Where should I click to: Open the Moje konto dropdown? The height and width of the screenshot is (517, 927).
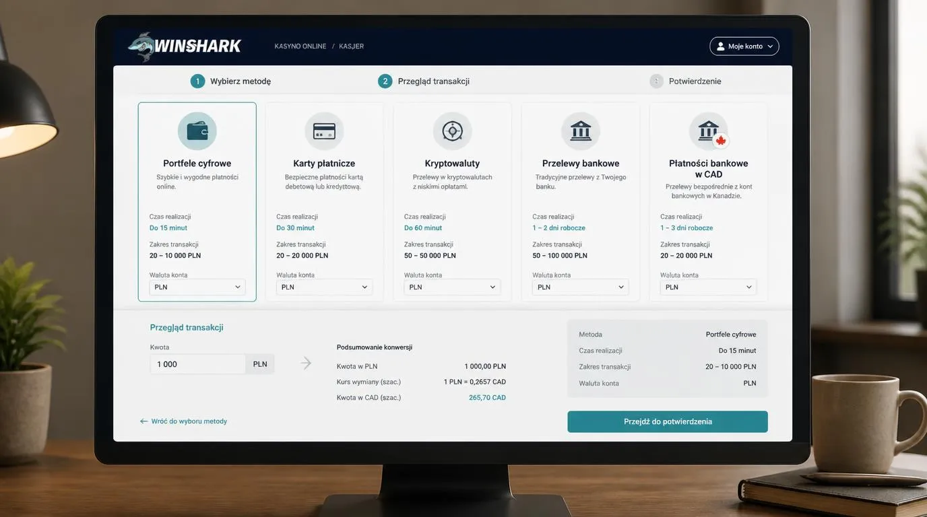[x=744, y=46]
